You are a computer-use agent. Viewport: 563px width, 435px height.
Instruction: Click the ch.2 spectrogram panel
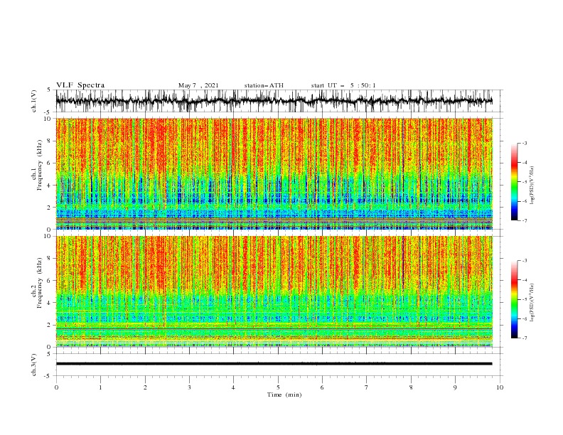(x=274, y=291)
